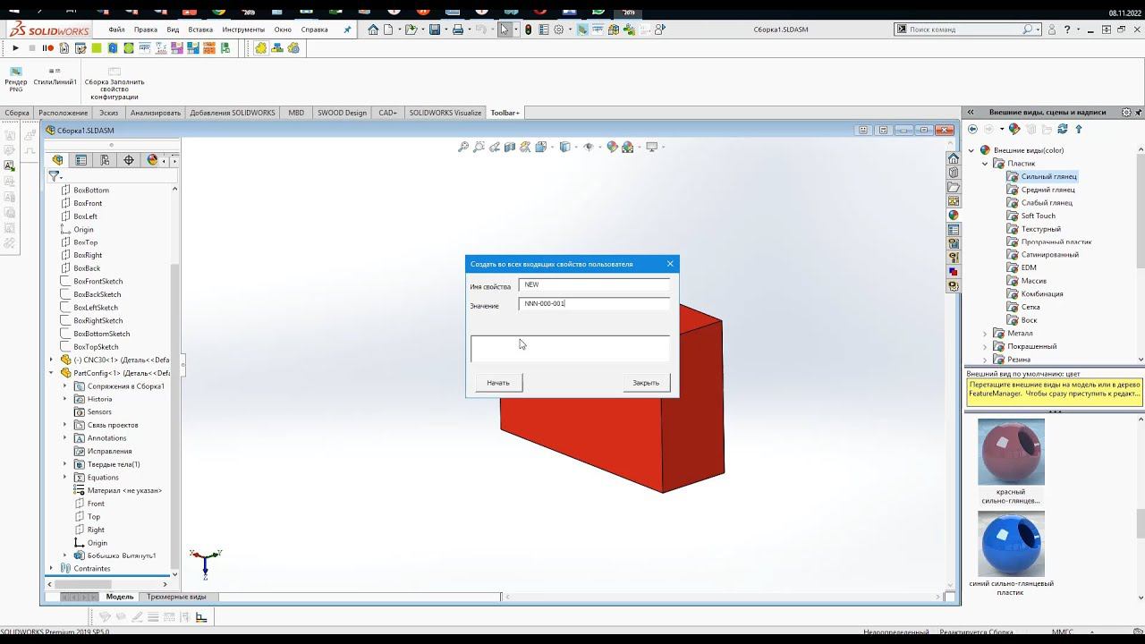
Task: Expand the Бобышка-Вытянуть1 feature node
Action: click(x=64, y=555)
